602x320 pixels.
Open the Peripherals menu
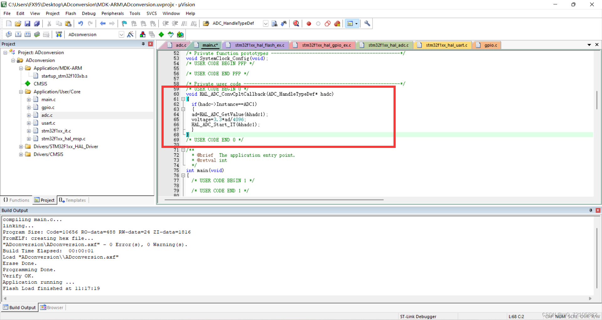[112, 13]
